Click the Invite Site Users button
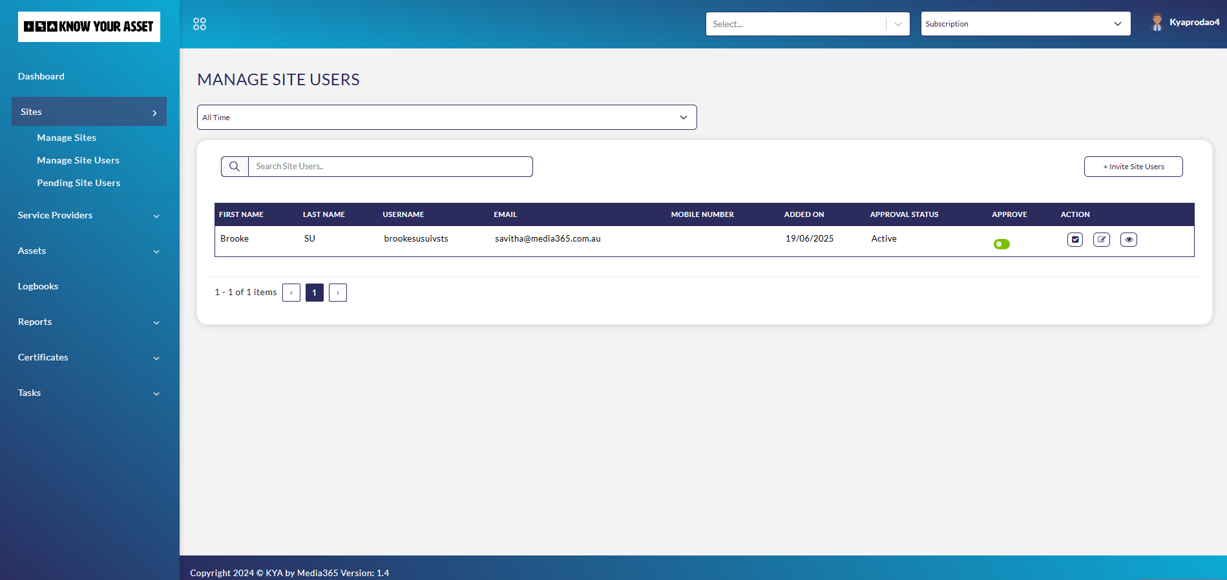Viewport: 1227px width, 580px height. [1133, 167]
